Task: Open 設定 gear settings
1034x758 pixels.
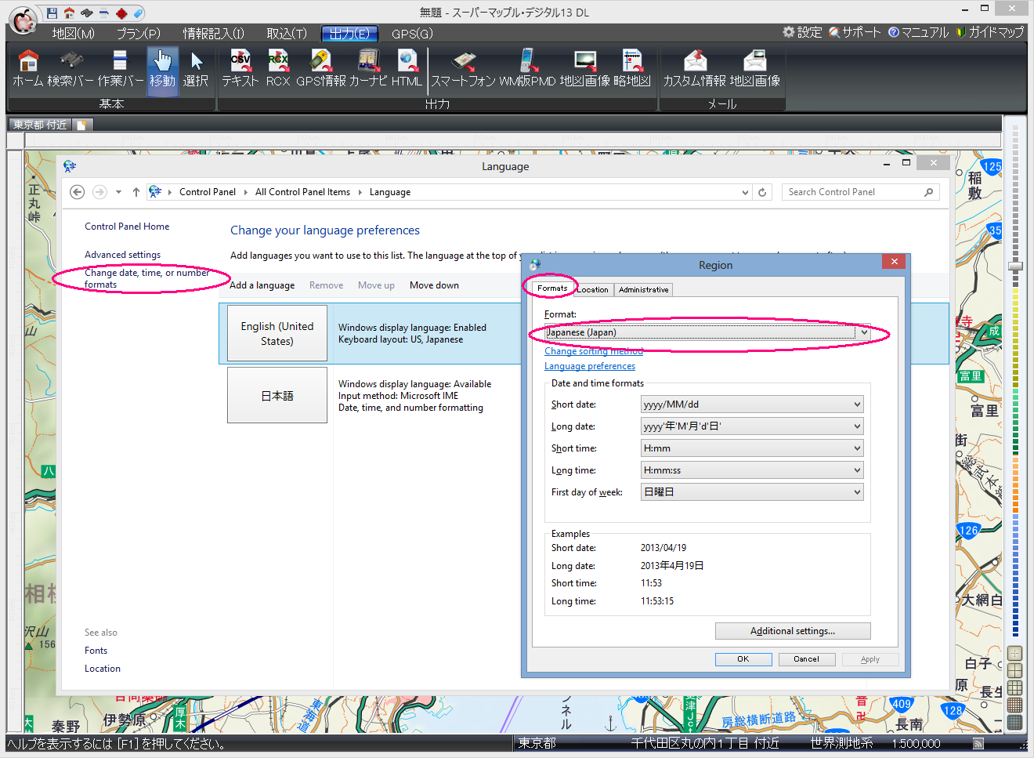Action: (x=802, y=32)
